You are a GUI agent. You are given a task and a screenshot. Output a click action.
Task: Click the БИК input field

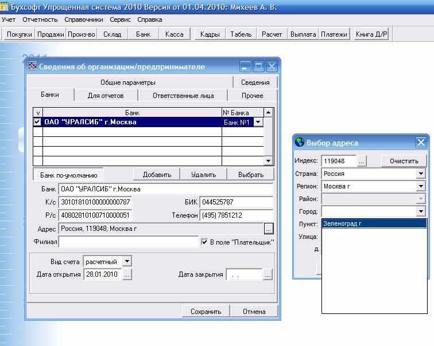click(x=236, y=202)
